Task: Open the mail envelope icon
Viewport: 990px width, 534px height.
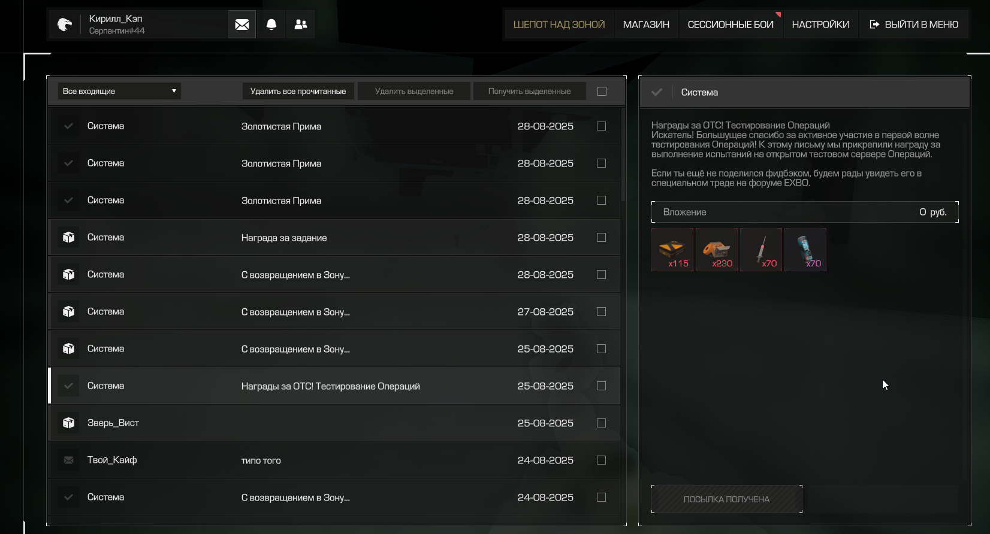Action: point(242,25)
